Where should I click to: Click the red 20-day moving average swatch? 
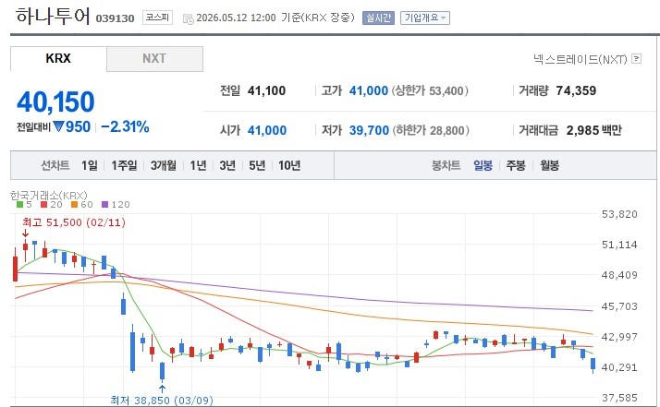click(x=43, y=204)
